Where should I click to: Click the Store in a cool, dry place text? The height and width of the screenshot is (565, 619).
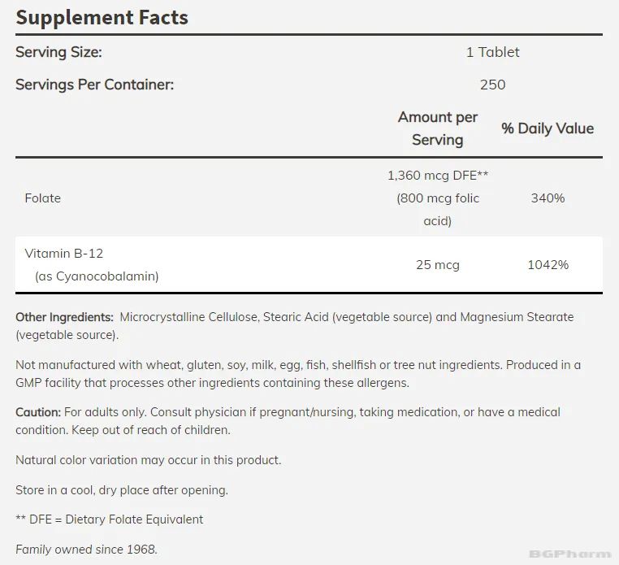[122, 490]
